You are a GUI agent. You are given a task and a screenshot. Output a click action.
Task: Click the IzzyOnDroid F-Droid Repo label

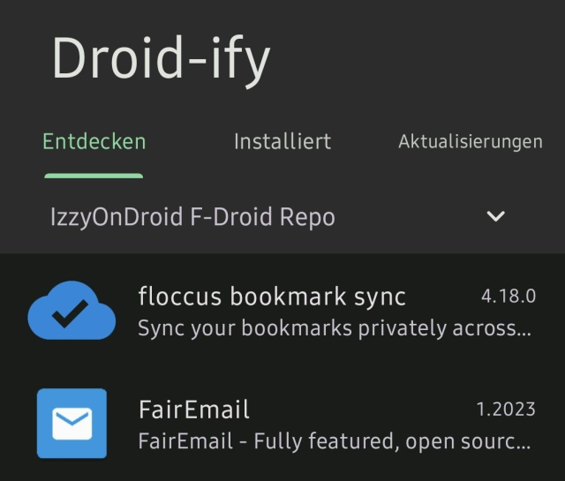pyautogui.click(x=192, y=217)
